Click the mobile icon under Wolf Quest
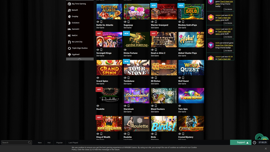The height and width of the screenshot is (152, 270). click(183, 78)
